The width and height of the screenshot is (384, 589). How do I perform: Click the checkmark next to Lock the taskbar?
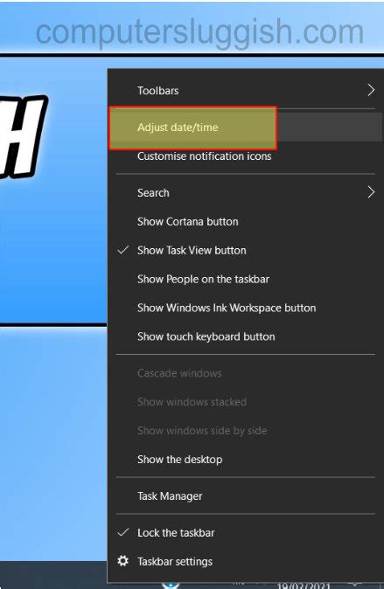coord(123,532)
